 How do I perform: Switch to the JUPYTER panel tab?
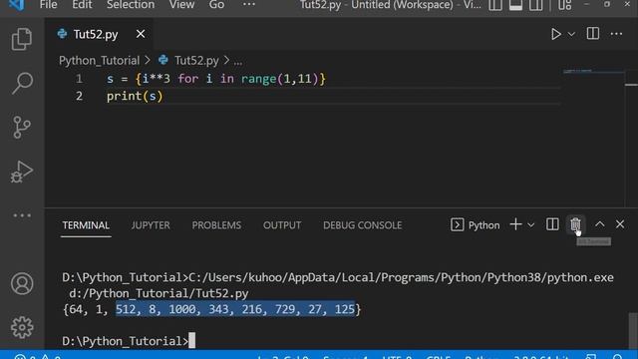[x=151, y=225]
